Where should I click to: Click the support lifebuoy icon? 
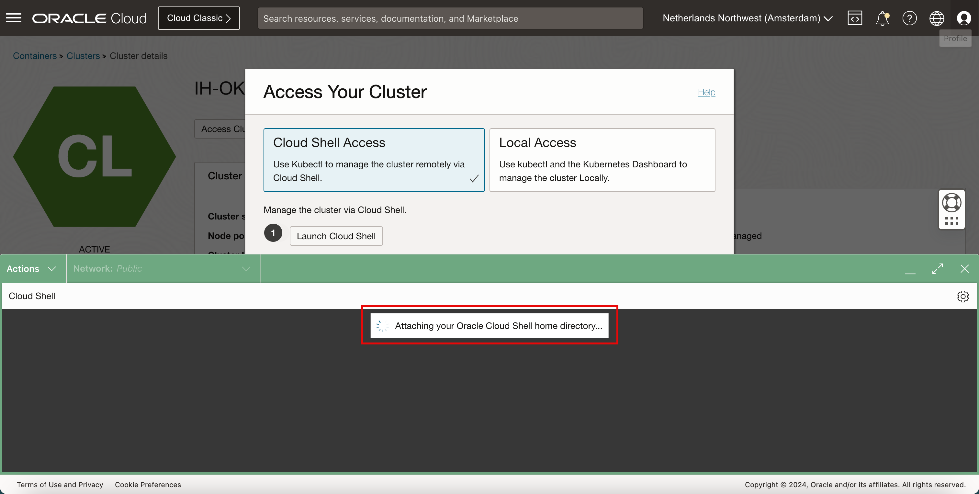[951, 202]
